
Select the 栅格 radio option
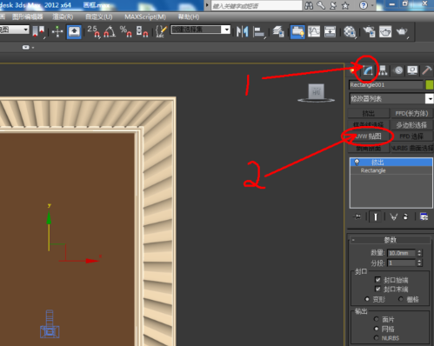pyautogui.click(x=401, y=299)
